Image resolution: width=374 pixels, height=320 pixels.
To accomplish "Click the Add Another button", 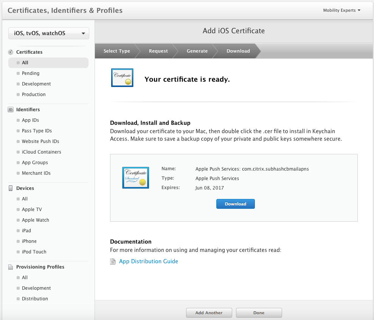I will [x=209, y=313].
